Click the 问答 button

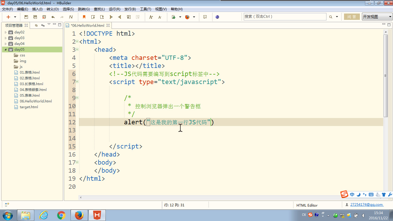pyautogui.click(x=352, y=17)
